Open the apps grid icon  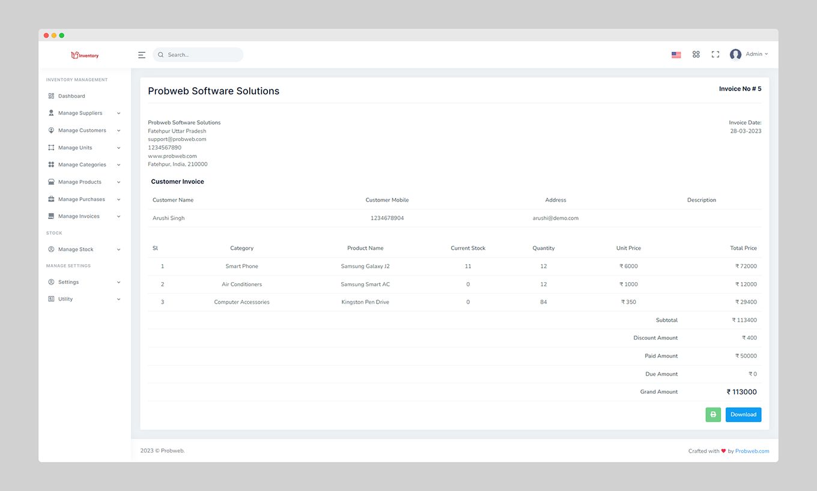[696, 54]
